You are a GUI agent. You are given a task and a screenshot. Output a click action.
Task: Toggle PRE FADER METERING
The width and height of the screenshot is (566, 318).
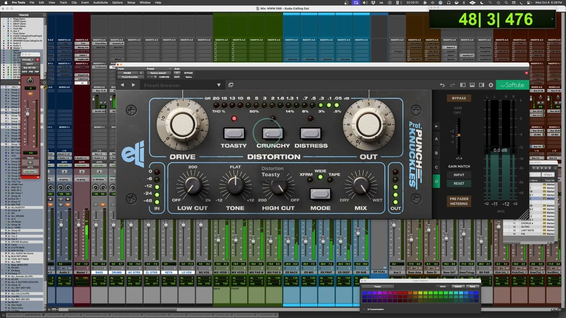tap(459, 201)
